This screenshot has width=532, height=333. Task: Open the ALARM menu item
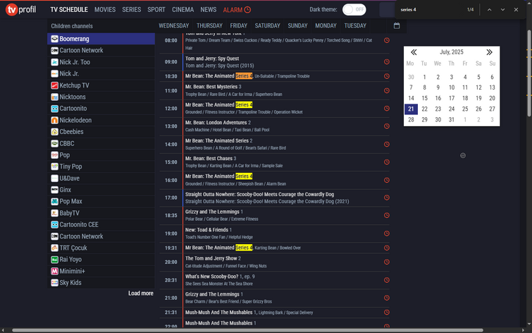tap(237, 9)
